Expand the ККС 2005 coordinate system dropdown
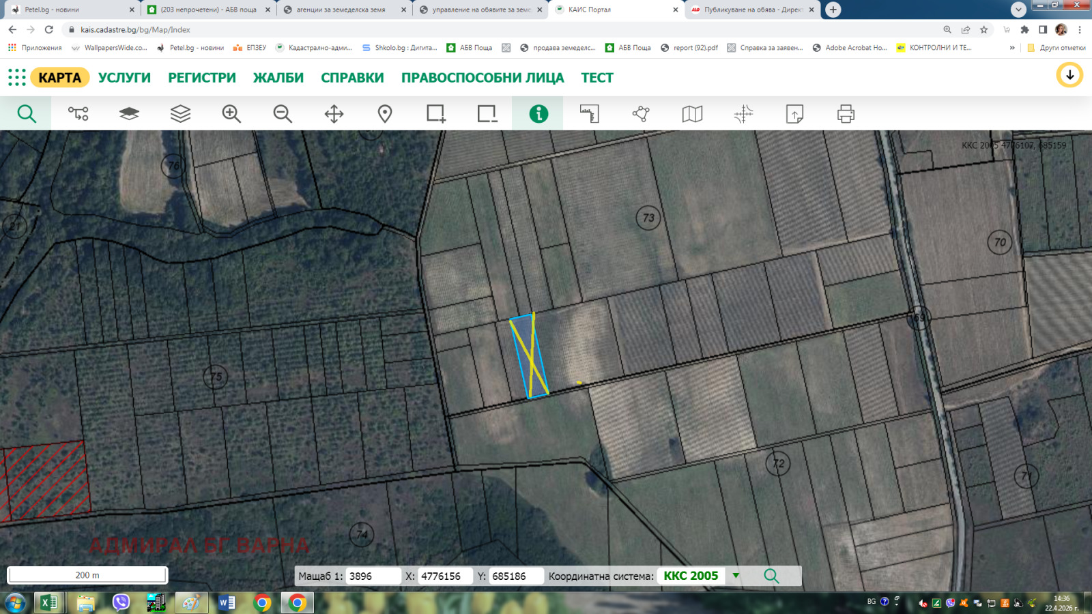 736,575
